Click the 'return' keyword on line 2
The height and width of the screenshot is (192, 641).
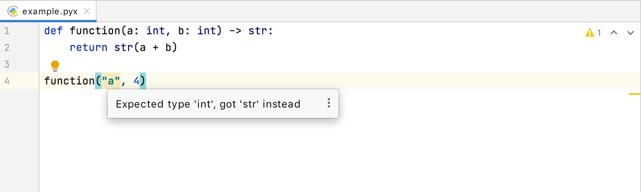coord(88,47)
